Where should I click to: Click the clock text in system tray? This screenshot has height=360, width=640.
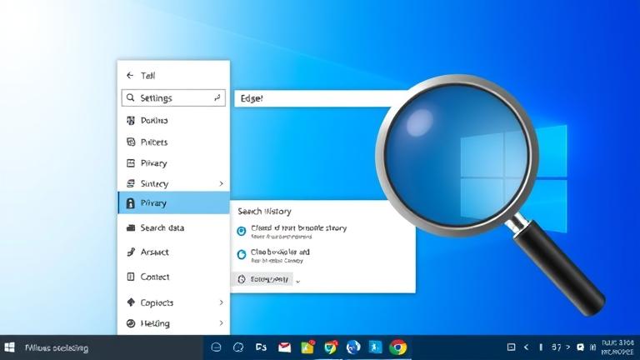(x=617, y=347)
